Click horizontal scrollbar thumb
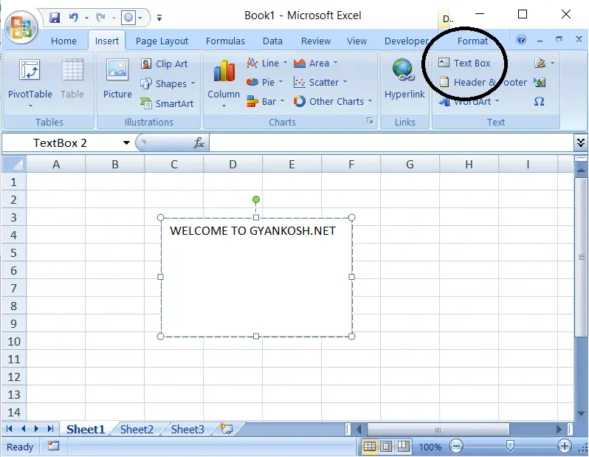The width and height of the screenshot is (589, 457). [x=438, y=429]
